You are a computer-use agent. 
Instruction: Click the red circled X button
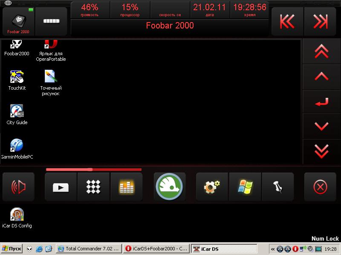[x=320, y=187]
